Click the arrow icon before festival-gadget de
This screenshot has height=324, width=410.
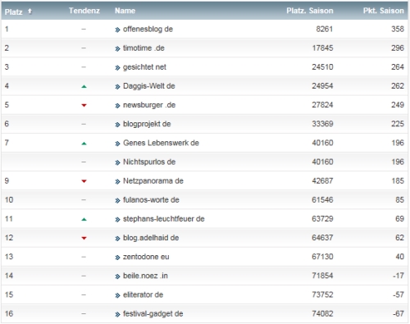click(x=117, y=314)
